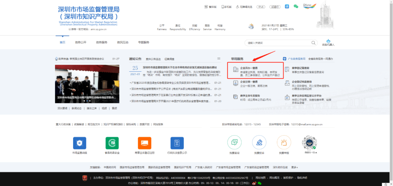393x186 pixels.
Task: Click the green FDA 食品药品安全 icon
Action: click(112, 143)
